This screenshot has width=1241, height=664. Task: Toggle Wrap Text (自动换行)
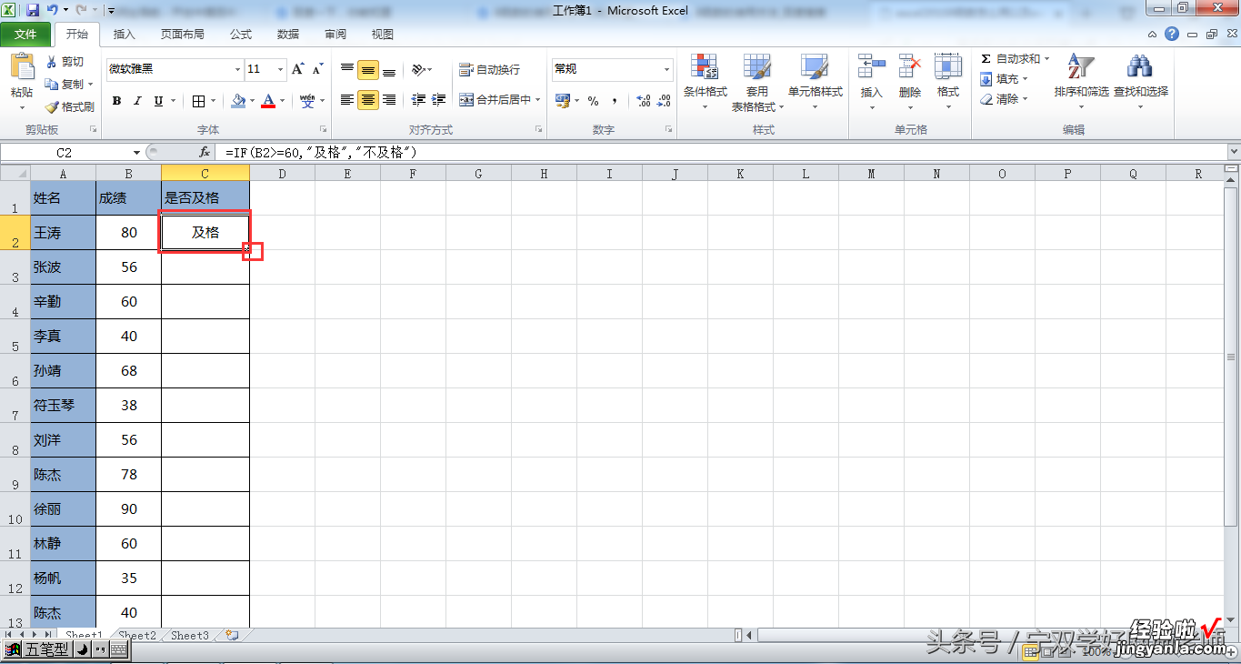(x=489, y=70)
